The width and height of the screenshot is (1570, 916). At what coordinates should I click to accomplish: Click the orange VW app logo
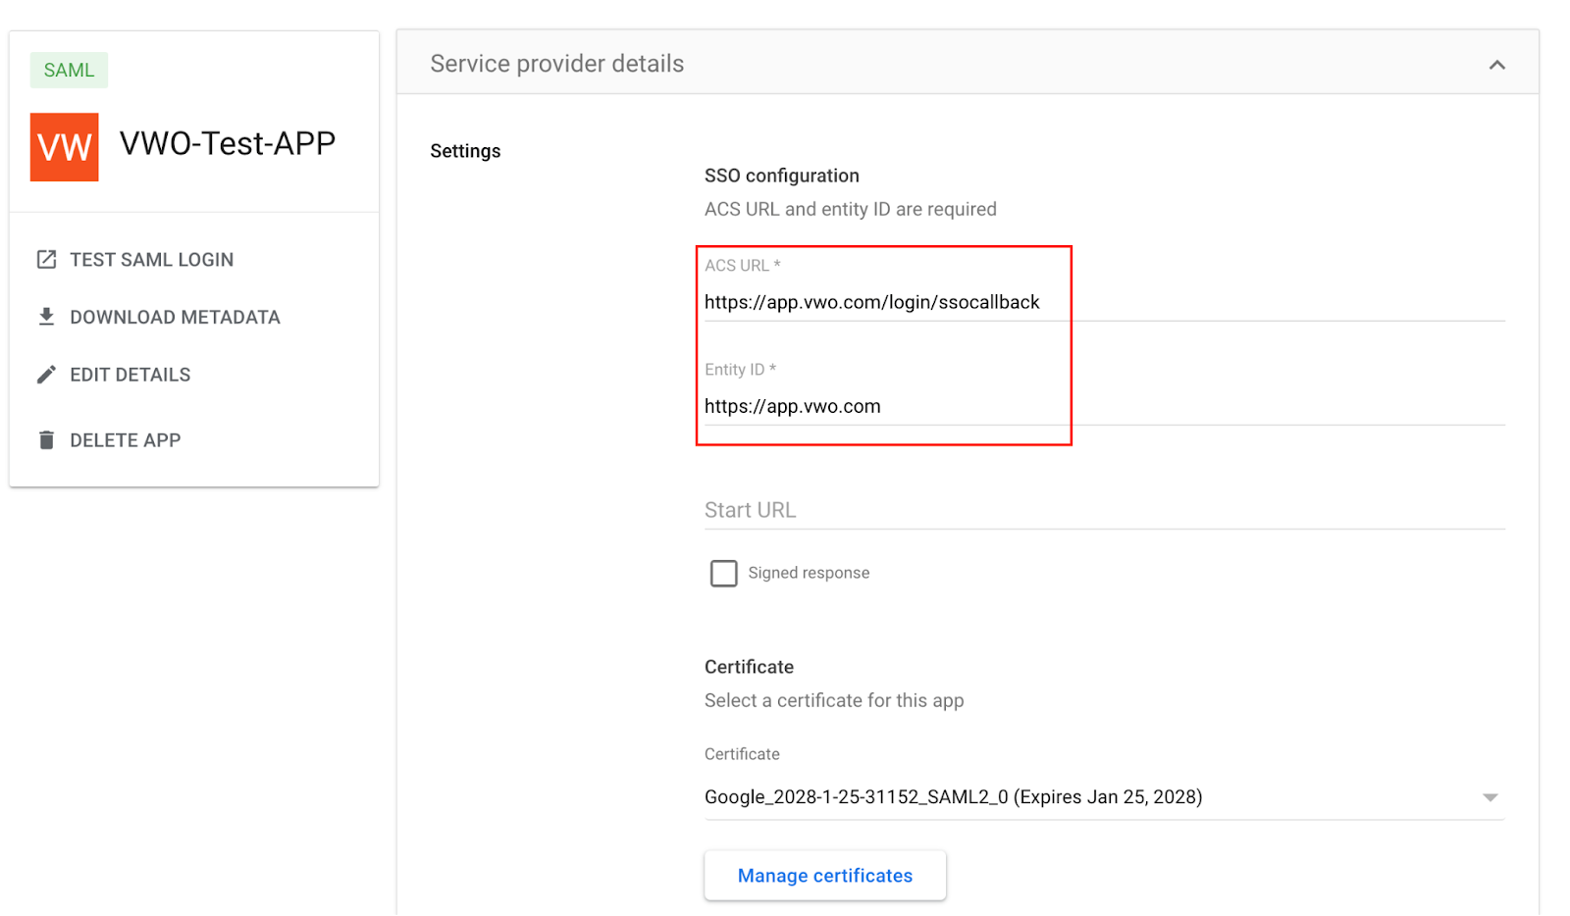click(65, 147)
